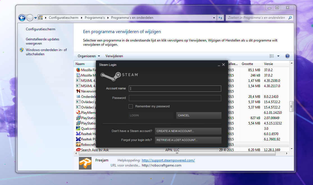
Task: Click the Steam logo in login dialog
Action: (119, 76)
